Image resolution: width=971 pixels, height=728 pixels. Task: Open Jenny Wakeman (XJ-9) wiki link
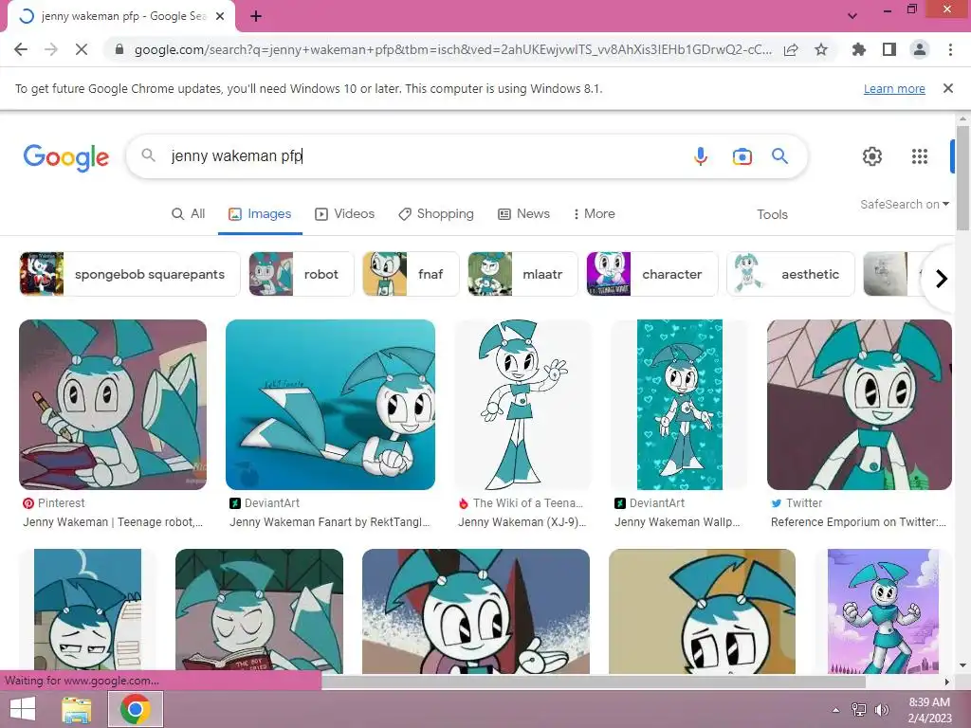[522, 522]
